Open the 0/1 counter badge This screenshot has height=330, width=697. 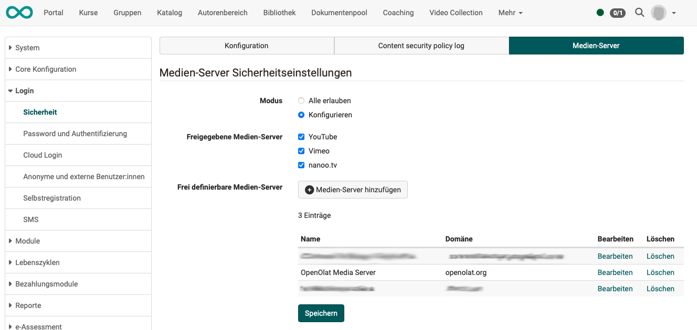[x=617, y=13]
